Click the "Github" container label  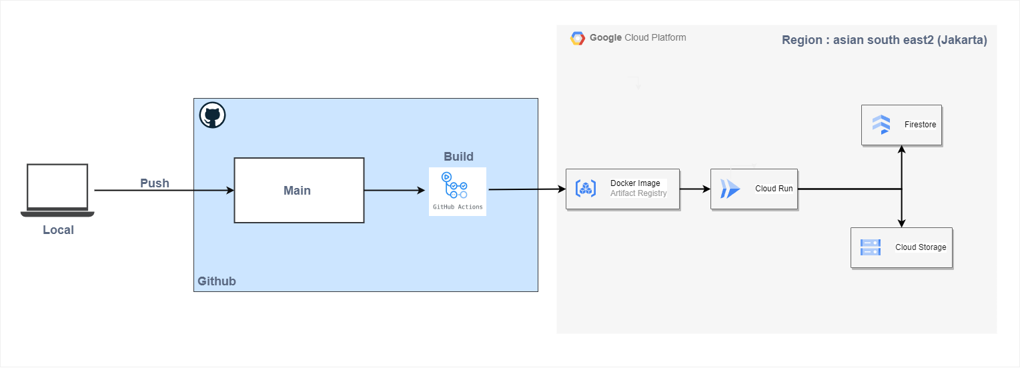(x=217, y=281)
